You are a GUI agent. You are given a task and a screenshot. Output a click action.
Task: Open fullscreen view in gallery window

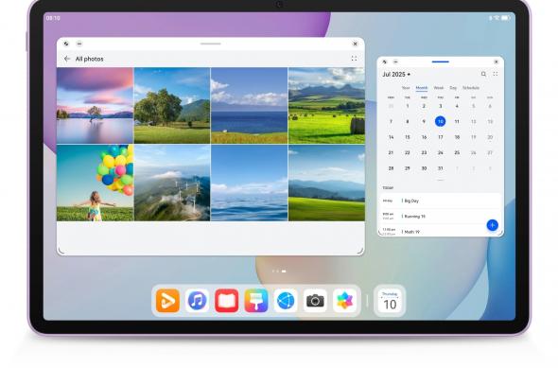click(354, 59)
